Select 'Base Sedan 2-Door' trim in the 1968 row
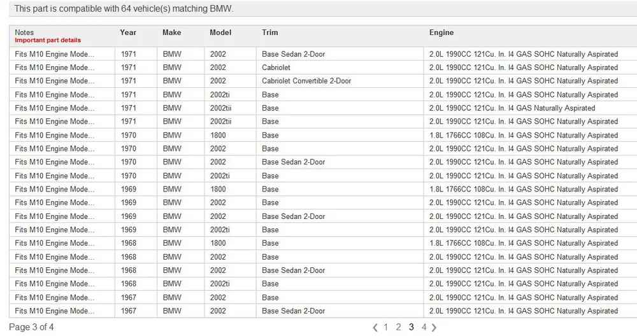This screenshot has width=637, height=336. tap(293, 270)
